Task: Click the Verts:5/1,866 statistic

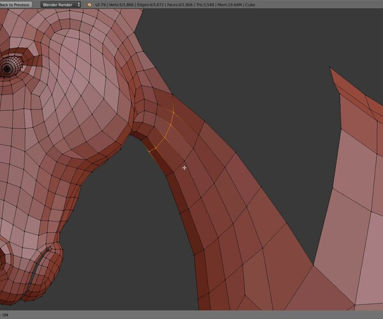Action: [x=121, y=4]
